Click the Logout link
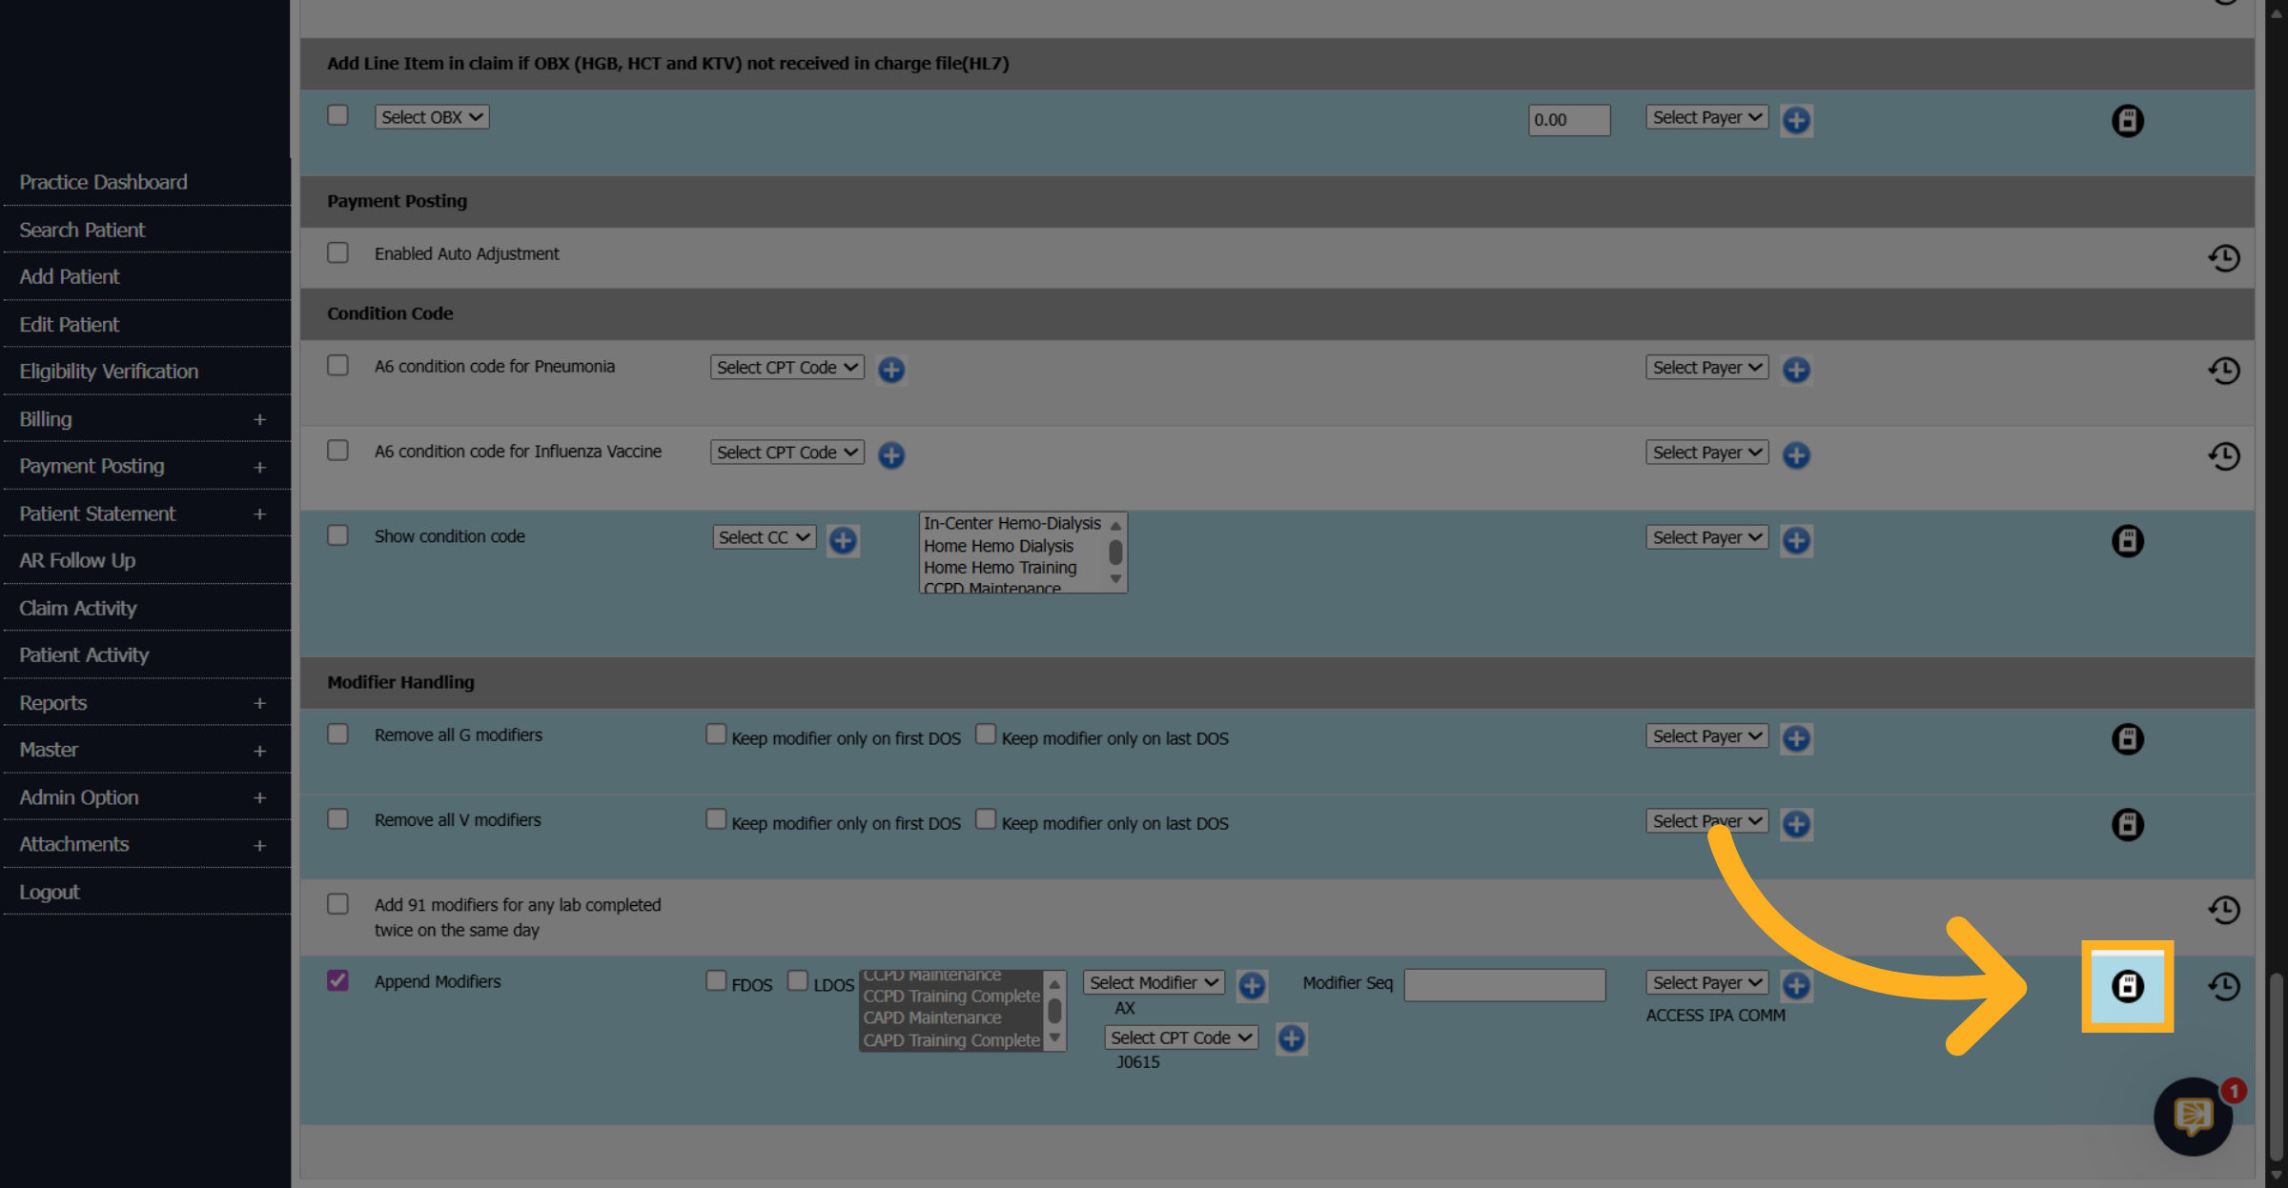2288x1188 pixels. point(50,892)
